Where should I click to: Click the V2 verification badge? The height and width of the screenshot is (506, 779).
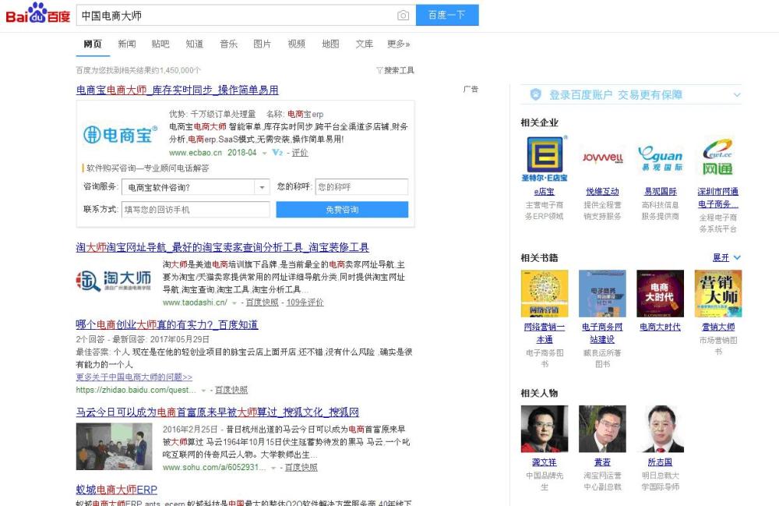(x=277, y=153)
